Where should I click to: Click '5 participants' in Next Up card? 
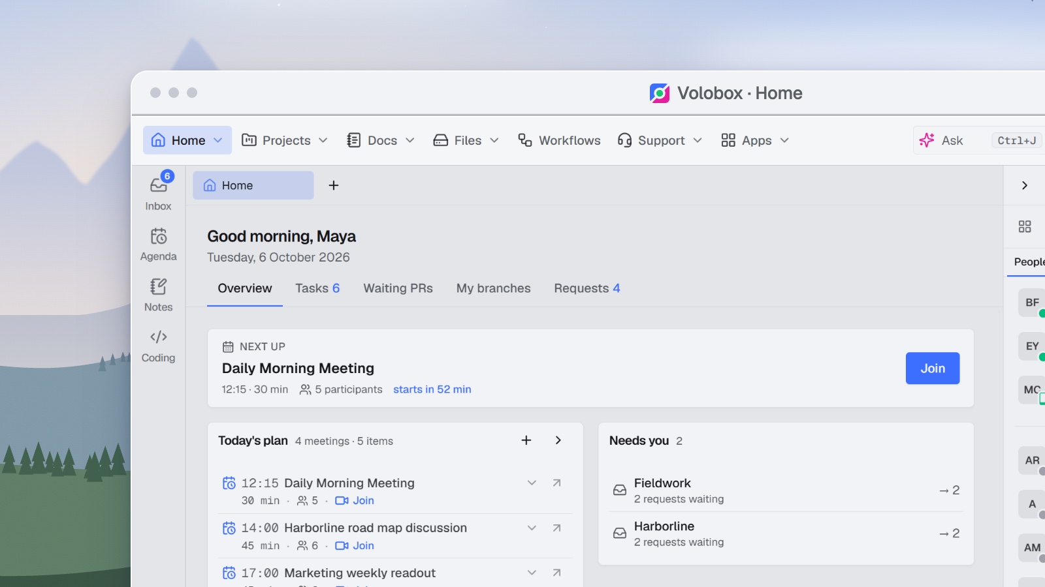pyautogui.click(x=341, y=389)
